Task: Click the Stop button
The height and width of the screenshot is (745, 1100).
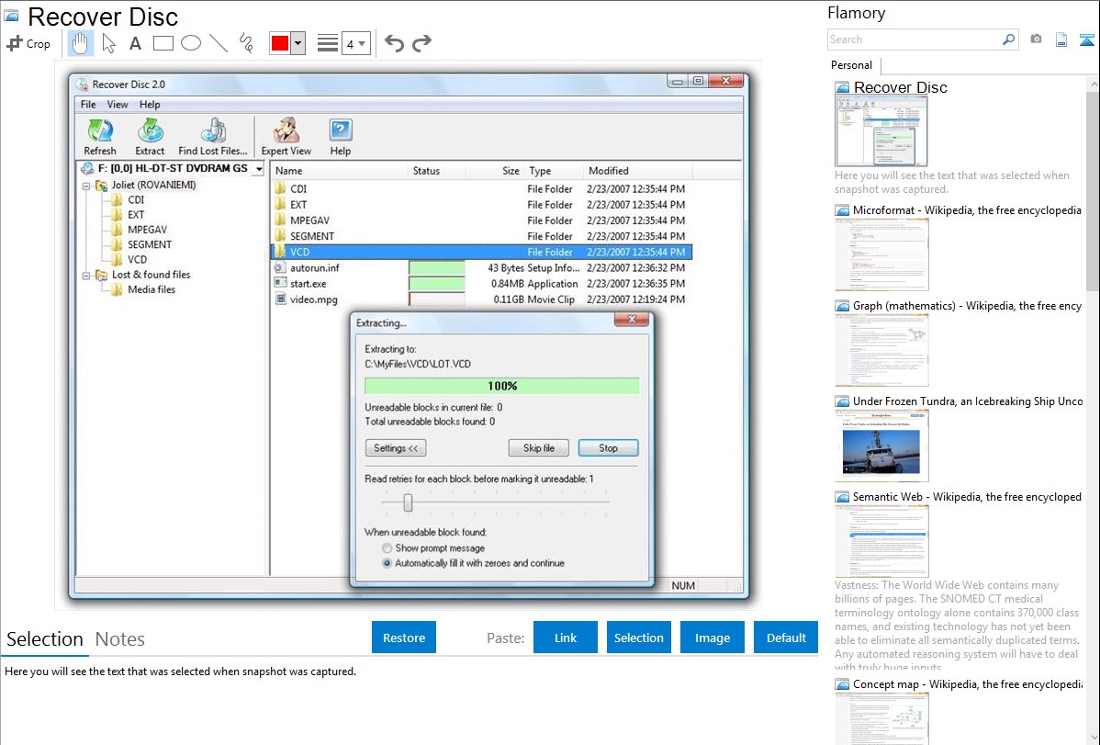Action: click(608, 448)
